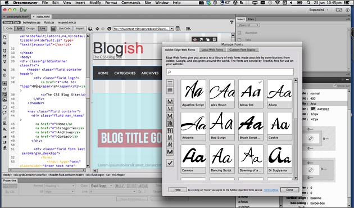Choose the Allura font
Image resolution: width=354 pixels, height=208 pixels.
(x=279, y=93)
